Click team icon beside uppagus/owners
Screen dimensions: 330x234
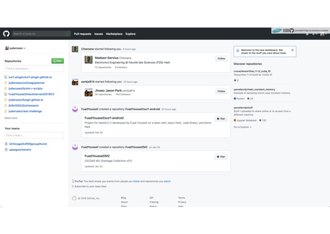(6, 149)
